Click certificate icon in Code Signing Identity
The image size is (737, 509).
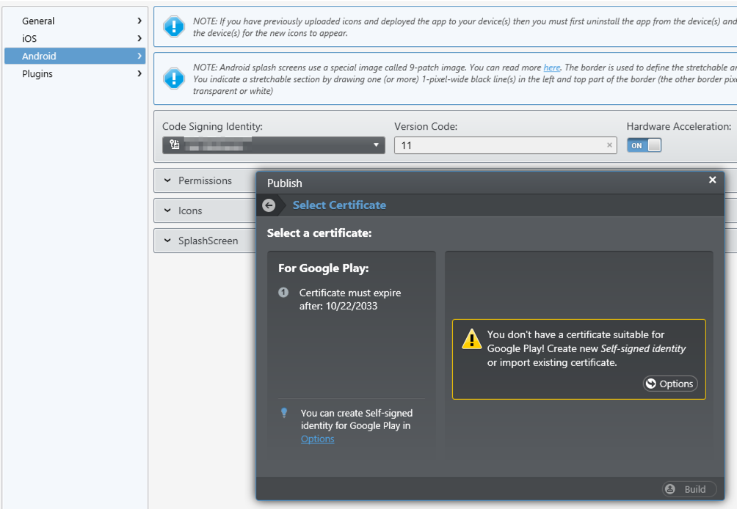[175, 144]
